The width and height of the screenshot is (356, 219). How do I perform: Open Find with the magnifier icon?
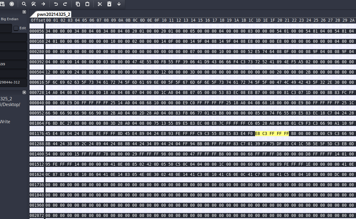pyautogui.click(x=24, y=4)
